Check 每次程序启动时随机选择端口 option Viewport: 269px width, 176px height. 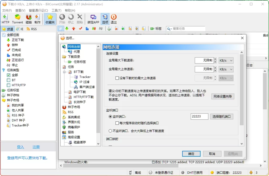tap(117, 123)
